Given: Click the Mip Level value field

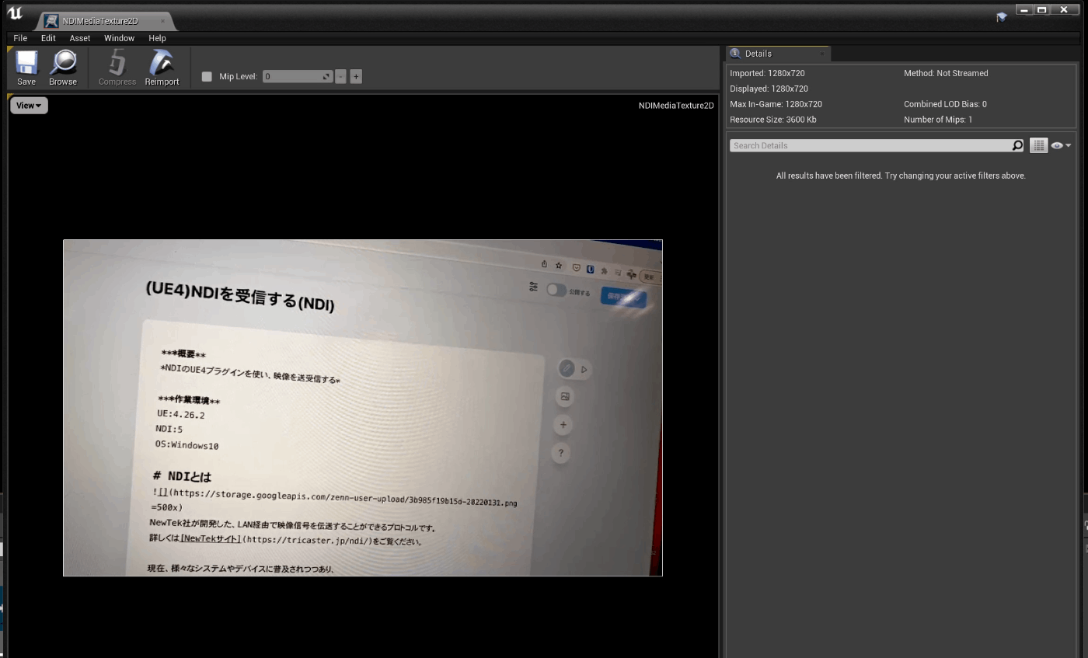Looking at the screenshot, I should click(x=298, y=76).
